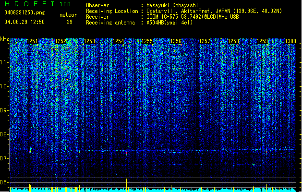
Task: Select observer name Masayuki Kobayashi
Action: (x=172, y=5)
